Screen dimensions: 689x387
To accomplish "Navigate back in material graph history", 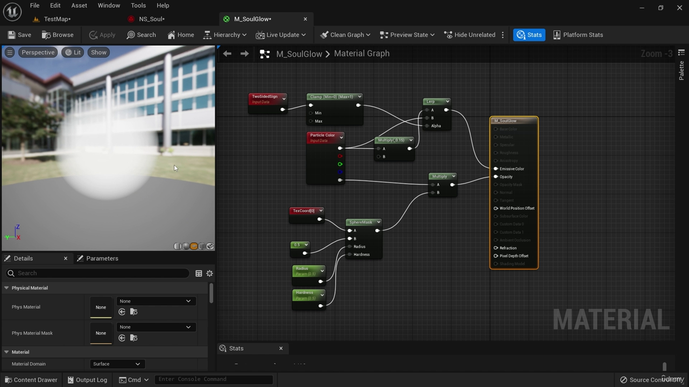I will pos(227,54).
